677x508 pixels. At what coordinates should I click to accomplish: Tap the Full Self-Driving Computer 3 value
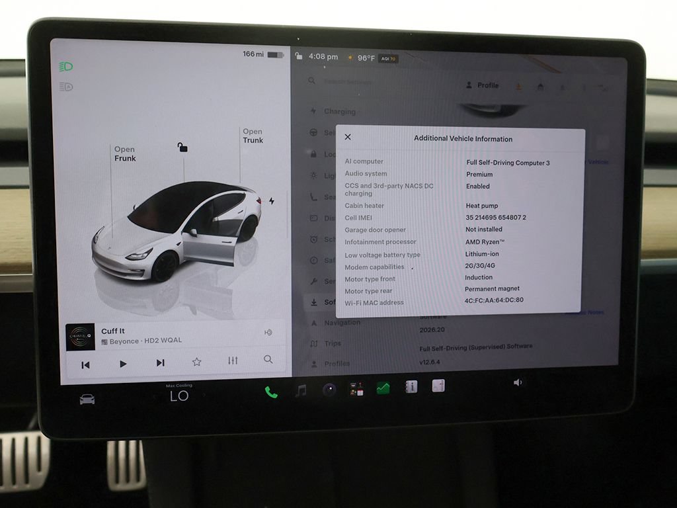(x=508, y=163)
